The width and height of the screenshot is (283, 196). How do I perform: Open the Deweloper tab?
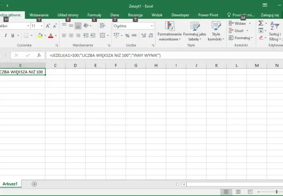click(x=180, y=15)
